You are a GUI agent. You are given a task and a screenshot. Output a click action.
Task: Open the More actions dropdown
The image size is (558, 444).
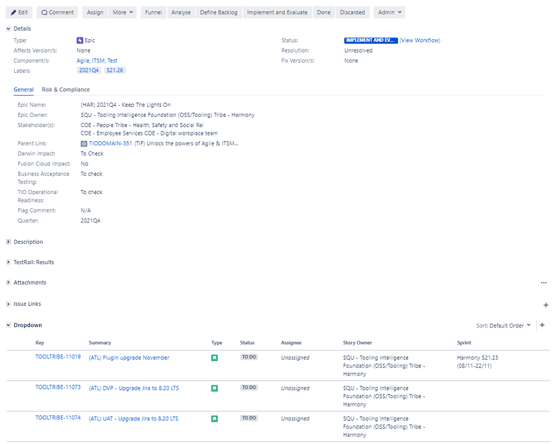click(x=123, y=12)
